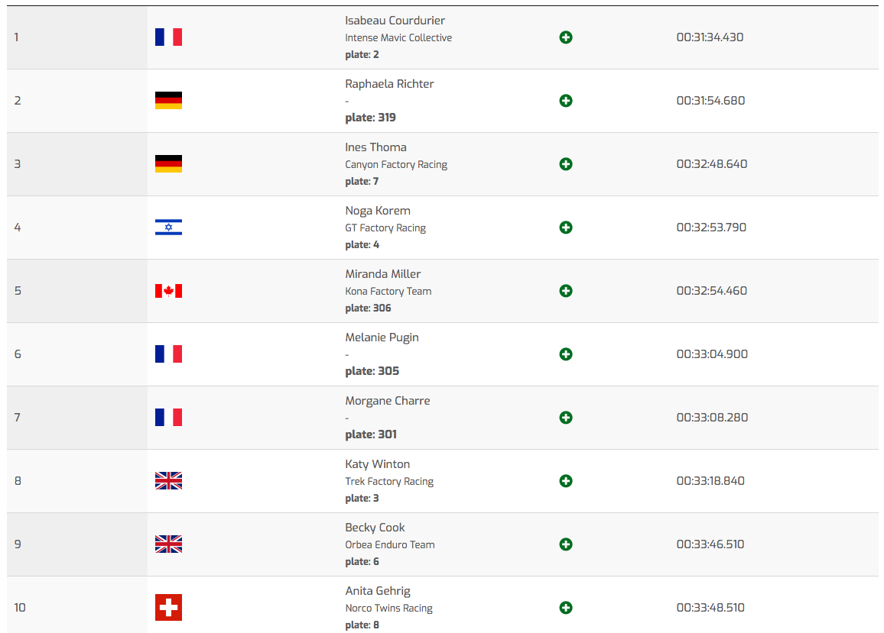Click the green plus next to Morgane Charre
This screenshot has height=633, width=884.
565,418
